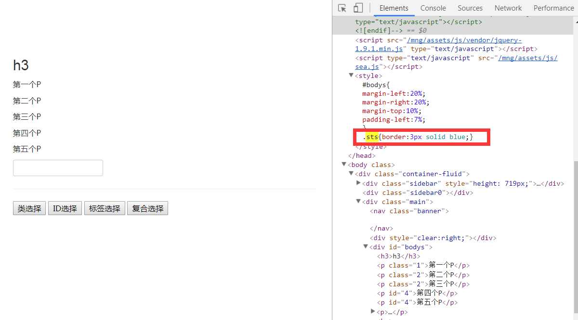Select the .sts border rule line

coord(418,137)
